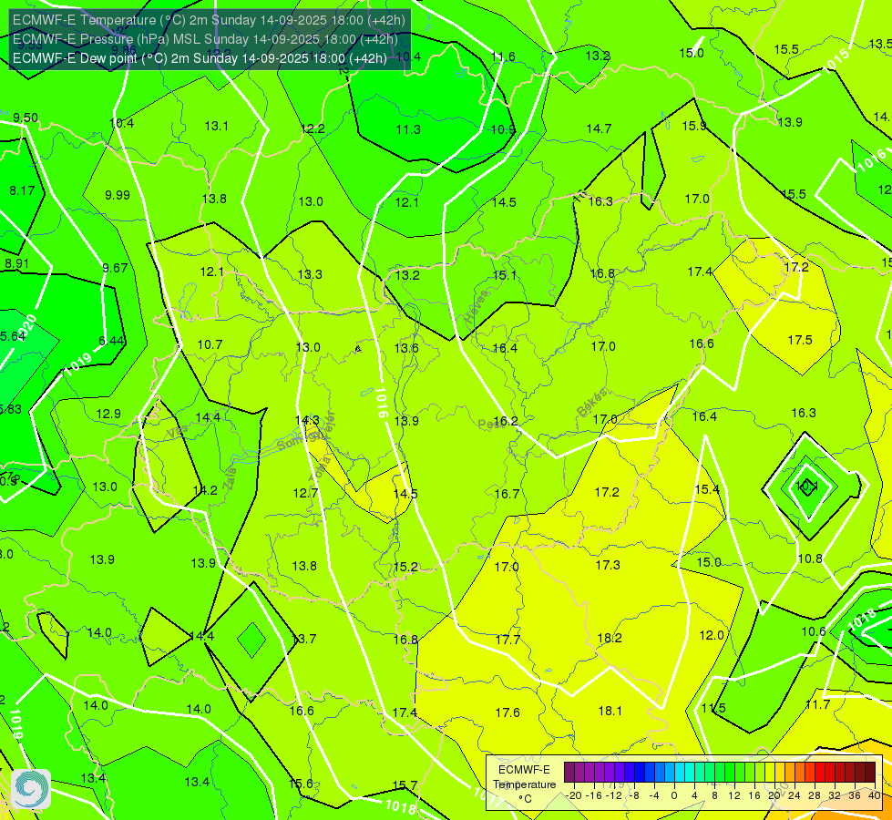Click the 15.4 temperature value
This screenshot has width=892, height=820.
[707, 489]
